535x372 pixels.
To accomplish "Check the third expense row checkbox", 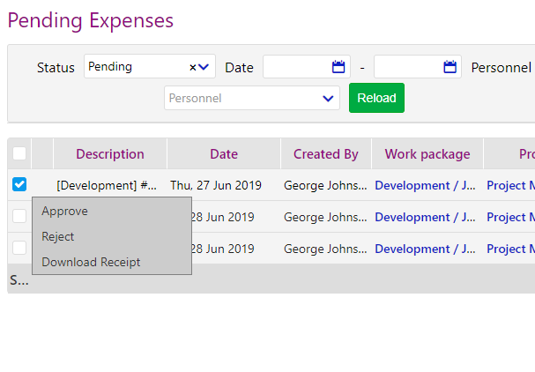I will click(x=19, y=249).
